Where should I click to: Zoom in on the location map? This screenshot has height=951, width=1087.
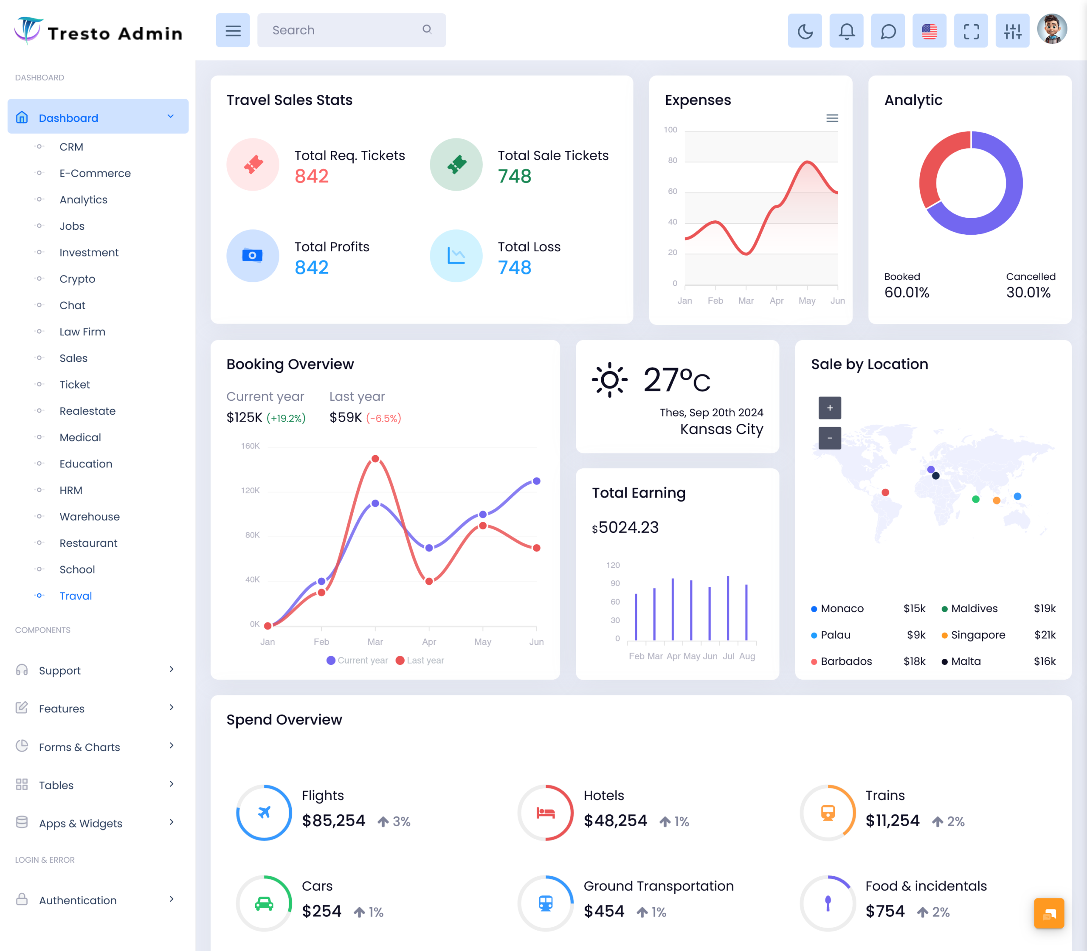pos(830,408)
